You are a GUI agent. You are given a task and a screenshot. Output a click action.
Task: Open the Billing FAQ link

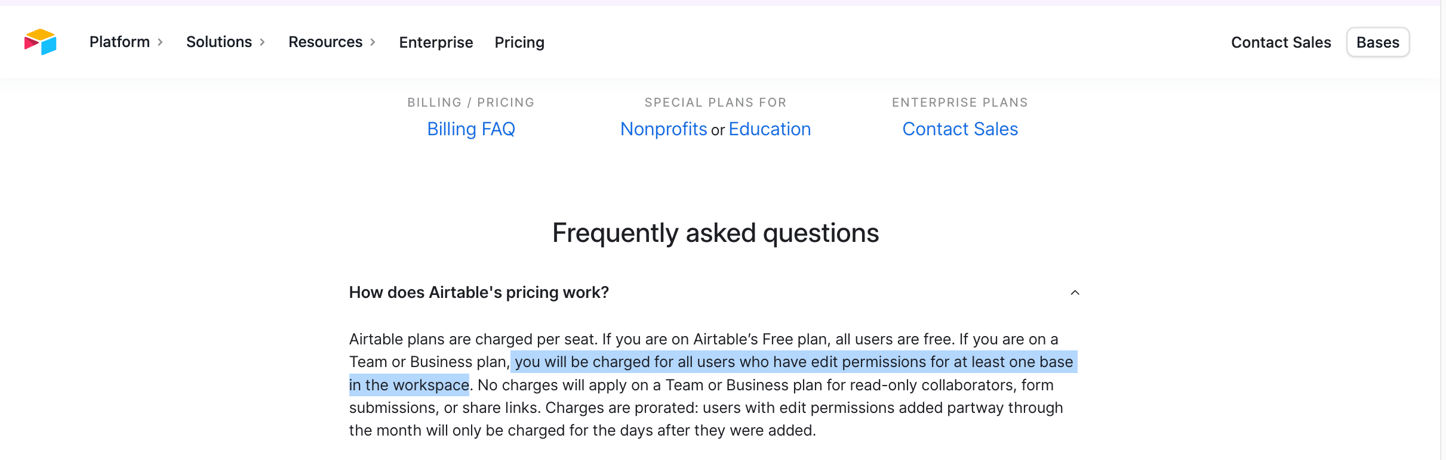point(471,129)
